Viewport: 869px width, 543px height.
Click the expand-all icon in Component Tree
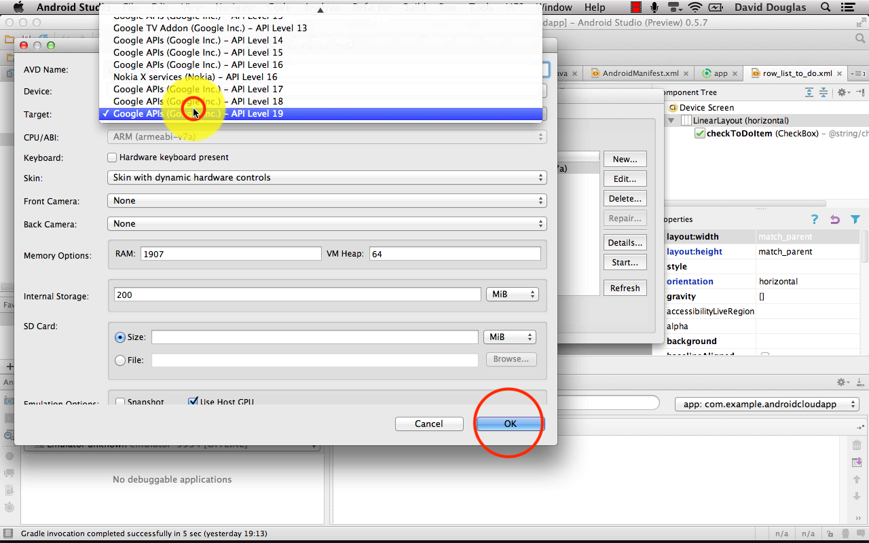pyautogui.click(x=809, y=92)
